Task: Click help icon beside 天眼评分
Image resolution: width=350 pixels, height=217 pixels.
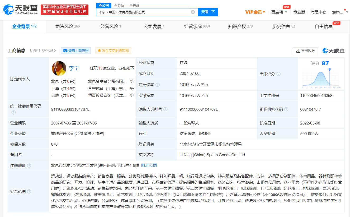Action: pos(278,74)
